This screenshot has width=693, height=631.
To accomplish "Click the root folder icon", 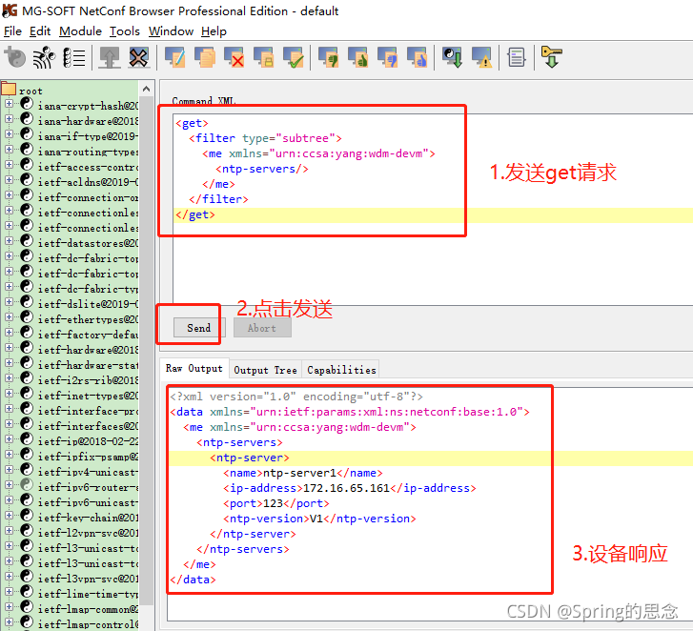I will click(9, 89).
